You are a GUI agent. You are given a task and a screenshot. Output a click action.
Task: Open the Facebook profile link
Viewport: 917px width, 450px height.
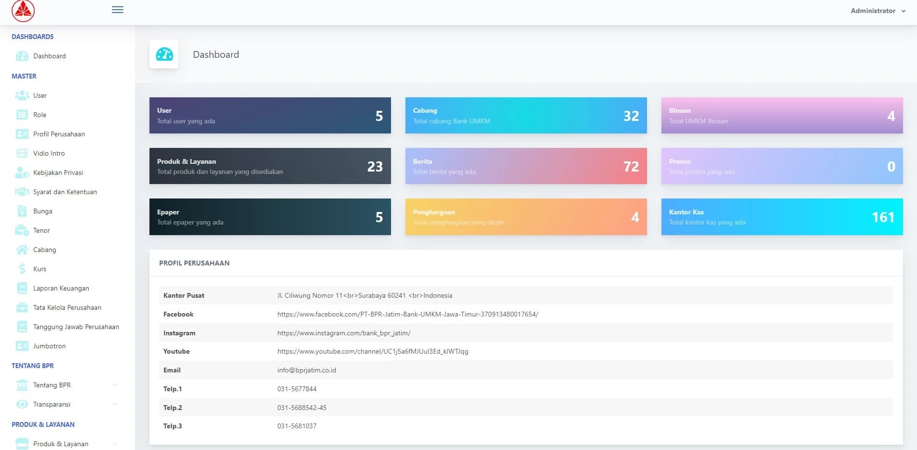407,314
